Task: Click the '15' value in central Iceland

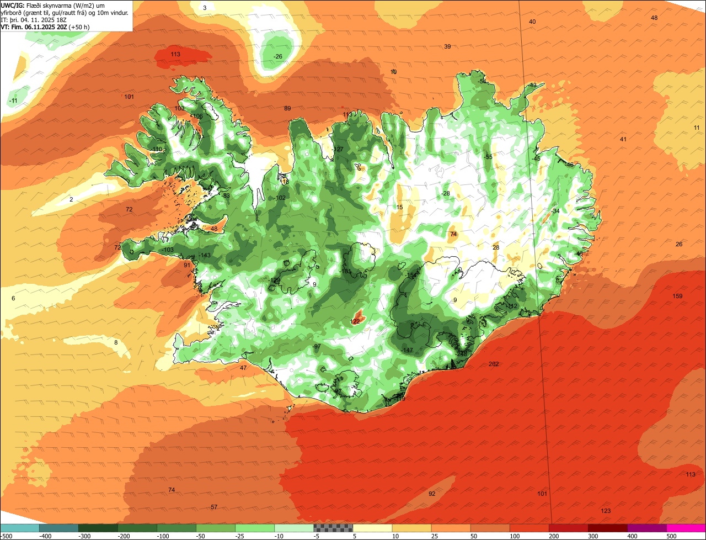Action: [400, 208]
